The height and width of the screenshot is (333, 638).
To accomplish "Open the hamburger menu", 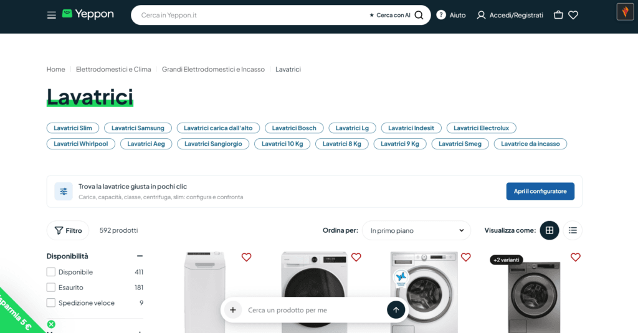I will pyautogui.click(x=51, y=15).
